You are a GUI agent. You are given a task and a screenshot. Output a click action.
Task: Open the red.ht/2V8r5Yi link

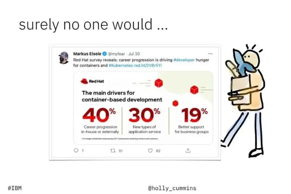coord(148,65)
